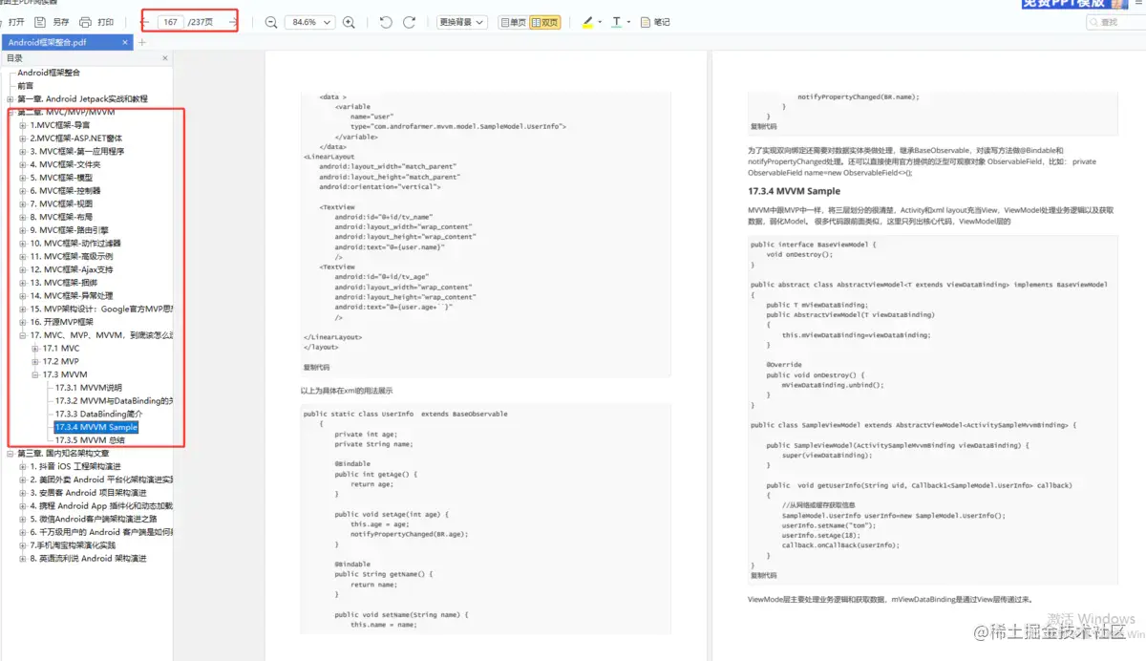Collapse the 17.3 MVVM node

[x=35, y=374]
